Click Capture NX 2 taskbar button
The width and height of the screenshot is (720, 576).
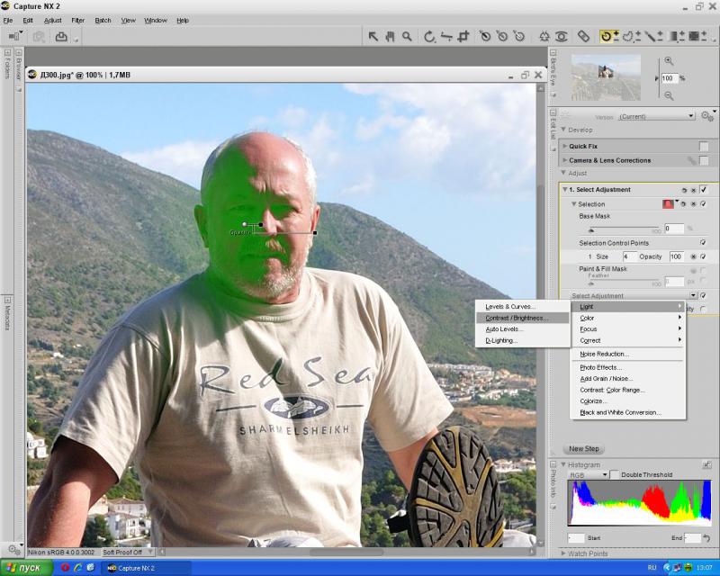pyautogui.click(x=146, y=568)
